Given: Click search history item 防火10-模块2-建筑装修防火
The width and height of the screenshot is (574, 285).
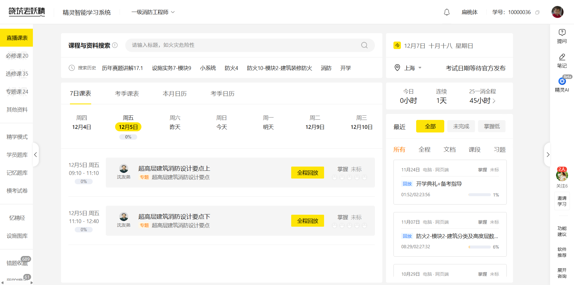Looking at the screenshot, I should tap(279, 68).
